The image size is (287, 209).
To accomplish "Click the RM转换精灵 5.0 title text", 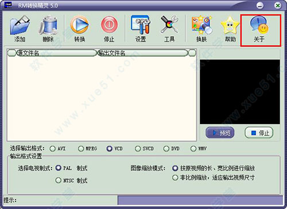I will (x=38, y=5).
